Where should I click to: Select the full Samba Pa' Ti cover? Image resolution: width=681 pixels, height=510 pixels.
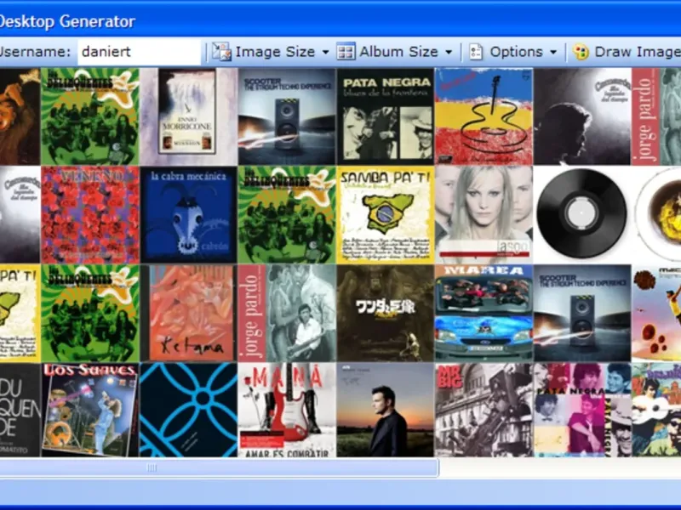[x=386, y=215]
